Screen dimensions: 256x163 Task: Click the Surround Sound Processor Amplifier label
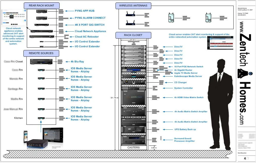pos(184,140)
